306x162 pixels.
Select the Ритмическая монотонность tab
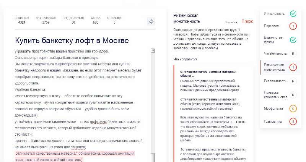pyautogui.click(x=281, y=67)
